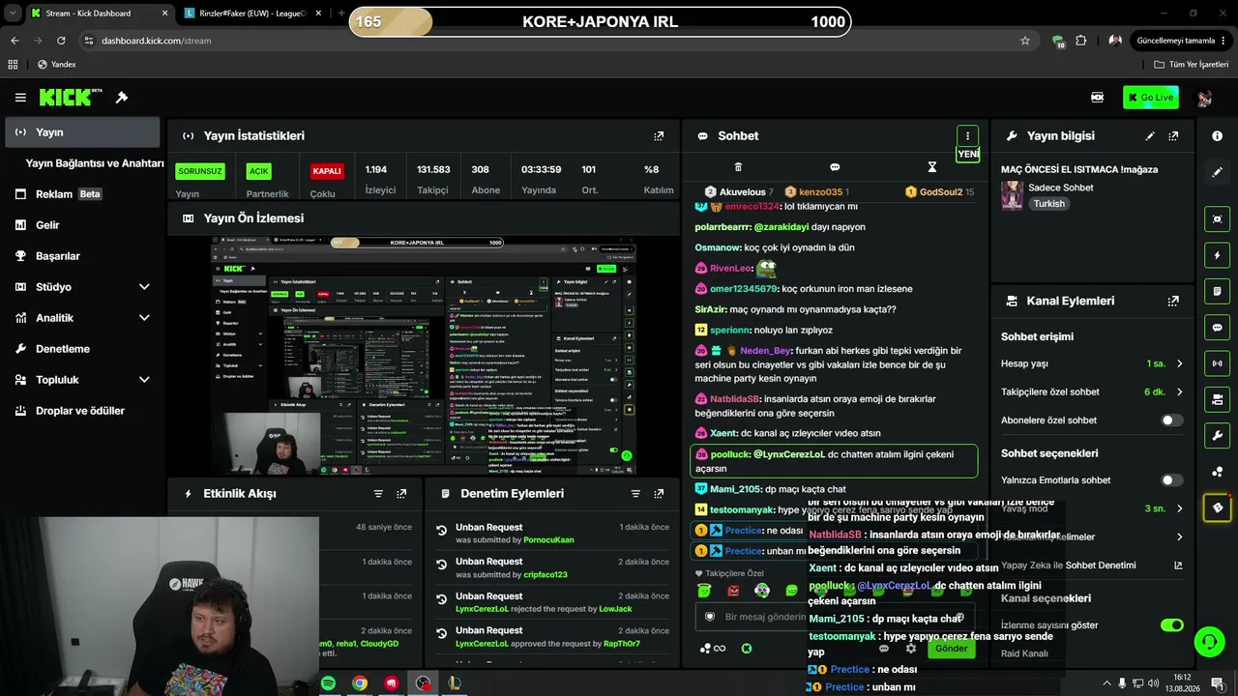Open the profile avatar at top right
1238x696 pixels.
pos(1204,98)
